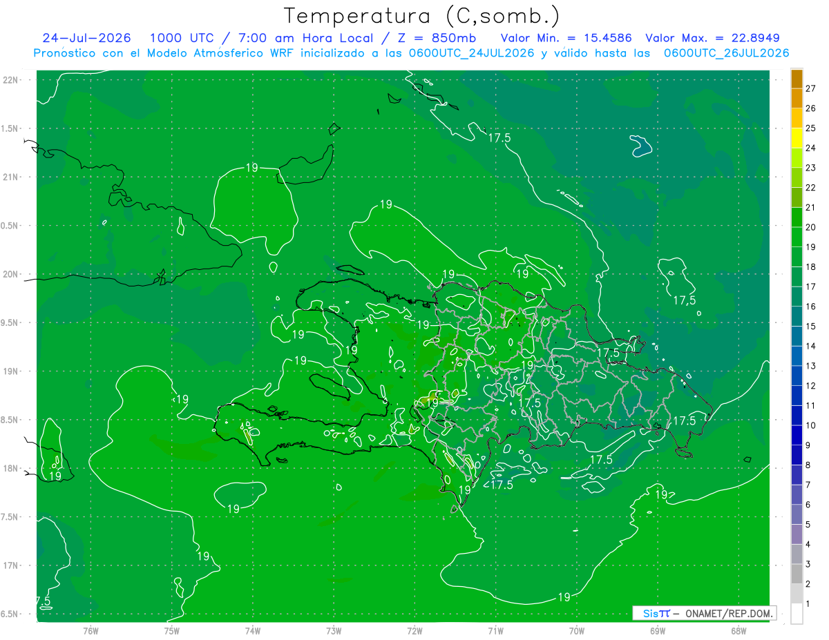829x640 pixels.
Task: Click legend value '21'
Action: pos(810,207)
